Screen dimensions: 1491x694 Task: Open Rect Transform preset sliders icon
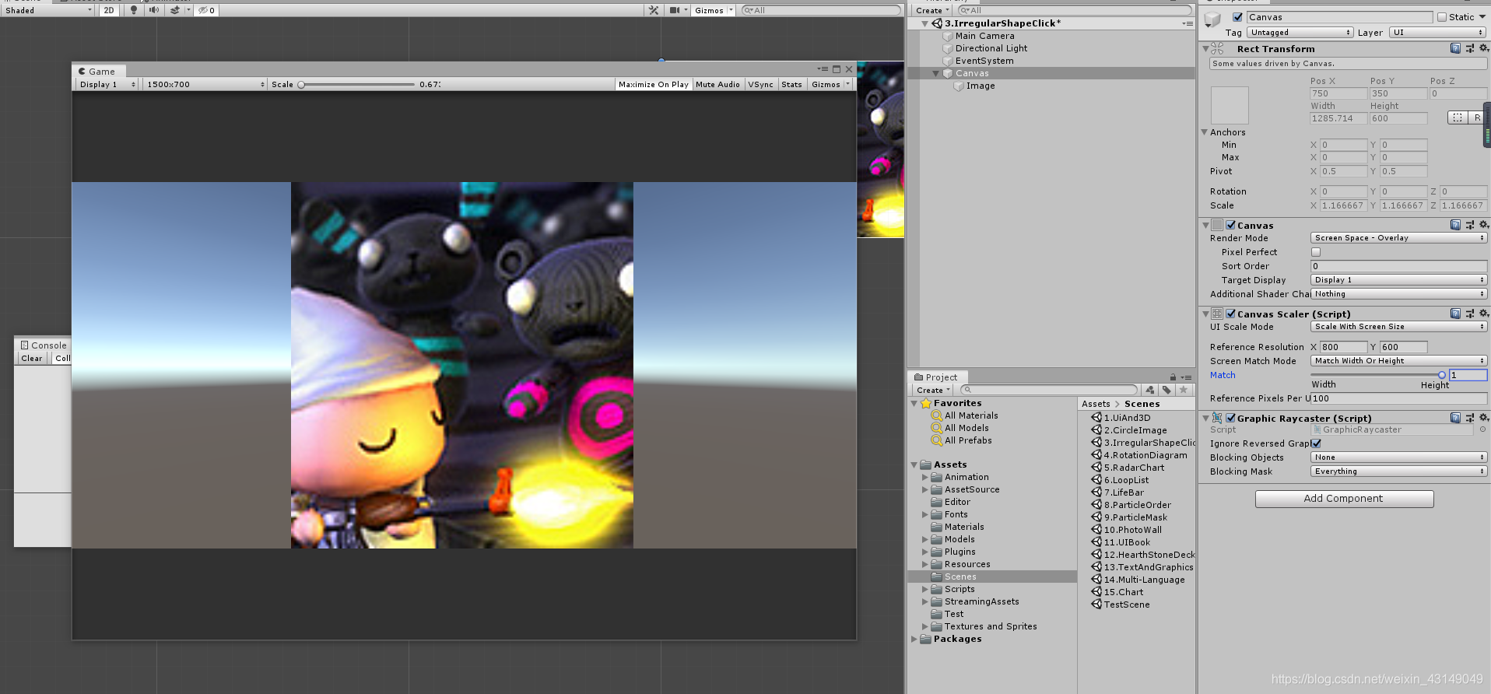pyautogui.click(x=1469, y=48)
